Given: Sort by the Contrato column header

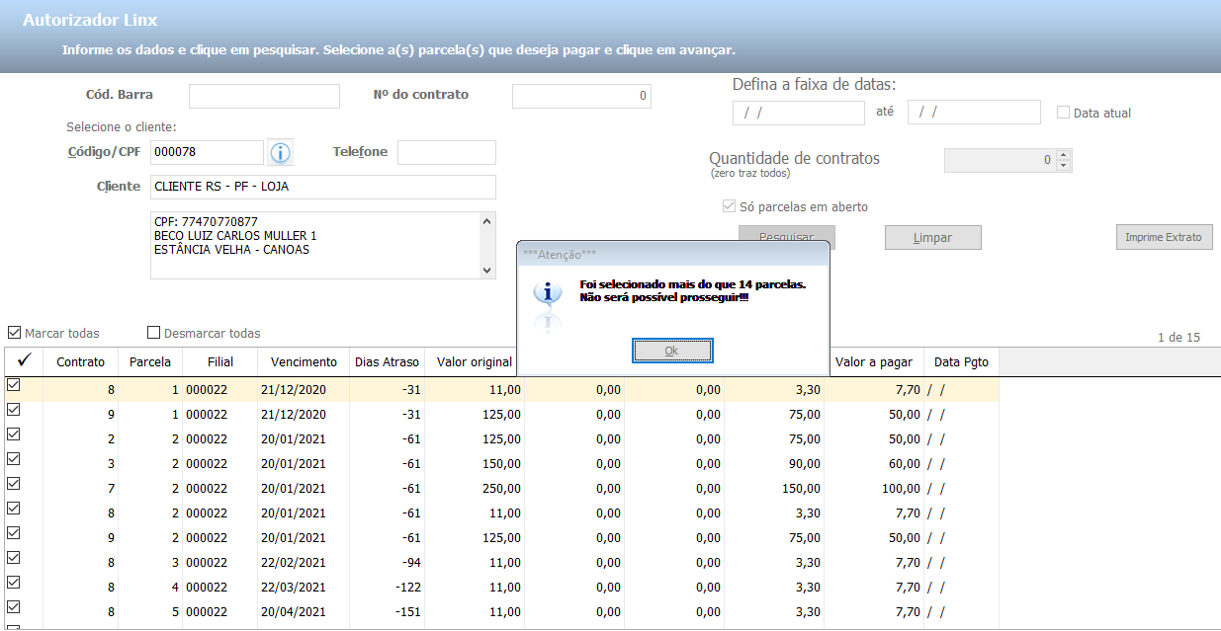Looking at the screenshot, I should tap(81, 361).
